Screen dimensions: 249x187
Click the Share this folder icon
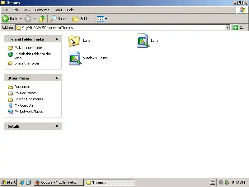click(10, 63)
